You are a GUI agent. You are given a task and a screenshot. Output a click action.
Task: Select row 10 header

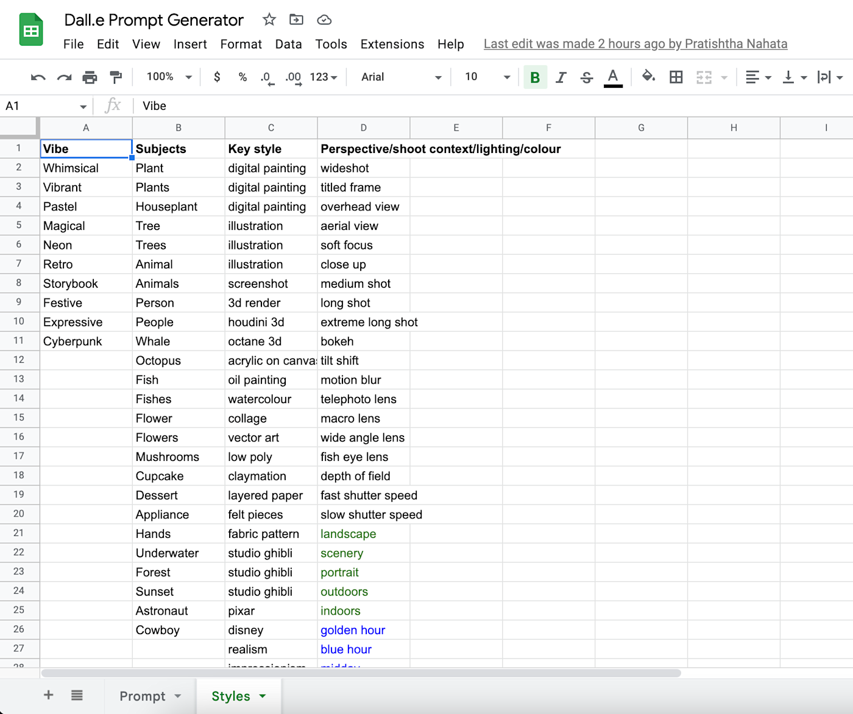pos(19,321)
